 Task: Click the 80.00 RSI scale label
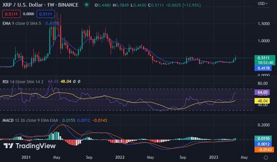point(262,83)
